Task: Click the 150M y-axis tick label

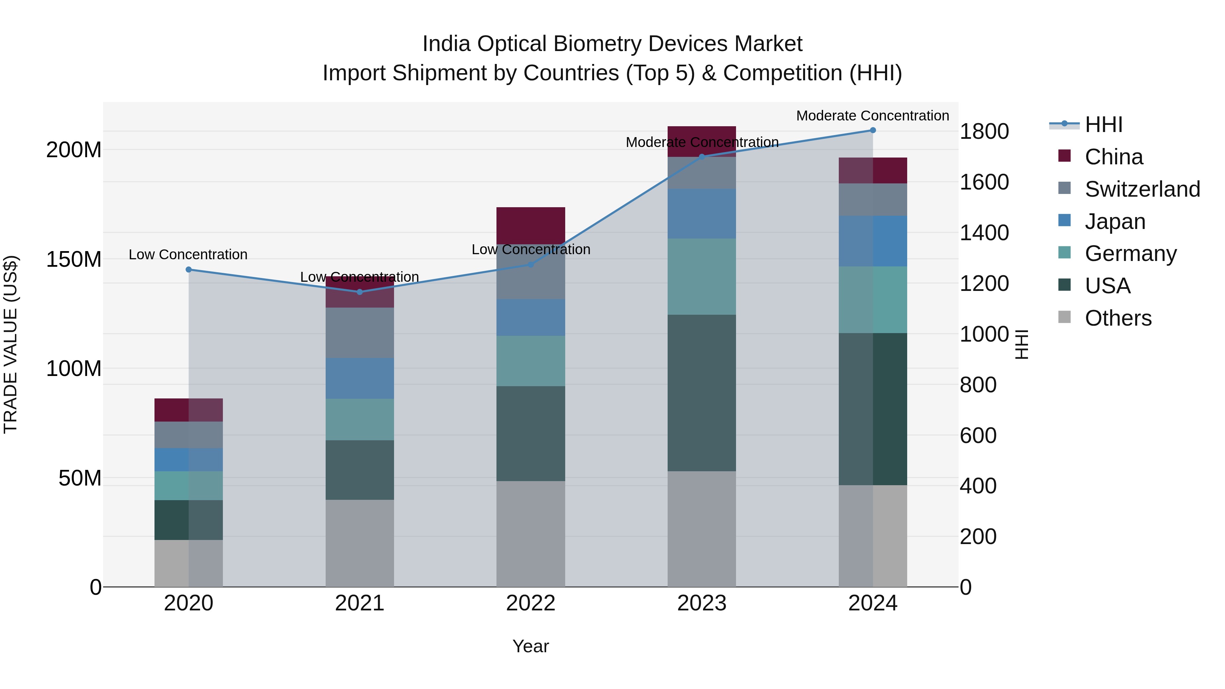Action: pos(74,260)
